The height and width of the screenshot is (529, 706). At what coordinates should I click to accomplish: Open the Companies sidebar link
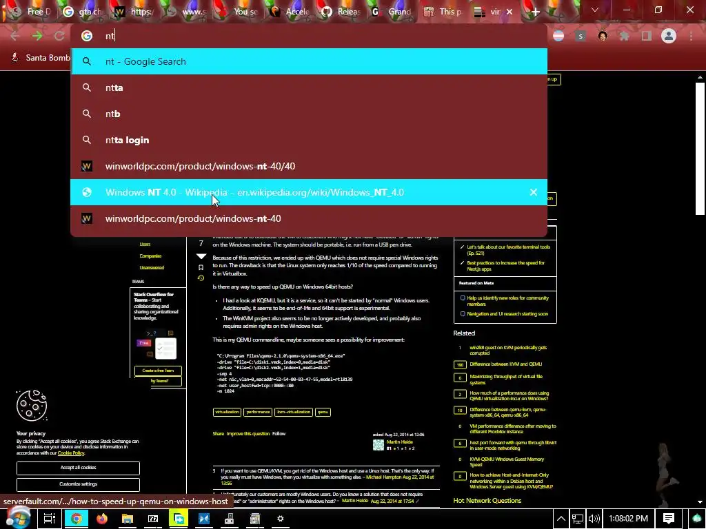pyautogui.click(x=150, y=256)
